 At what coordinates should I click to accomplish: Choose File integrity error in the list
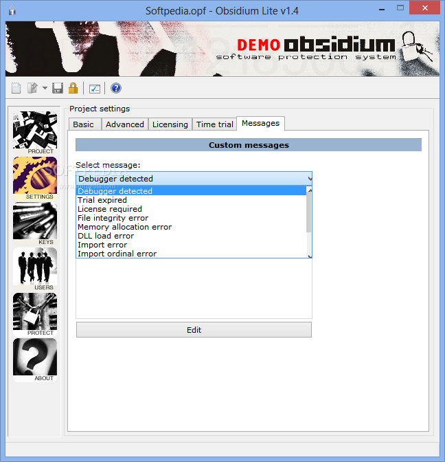point(192,218)
